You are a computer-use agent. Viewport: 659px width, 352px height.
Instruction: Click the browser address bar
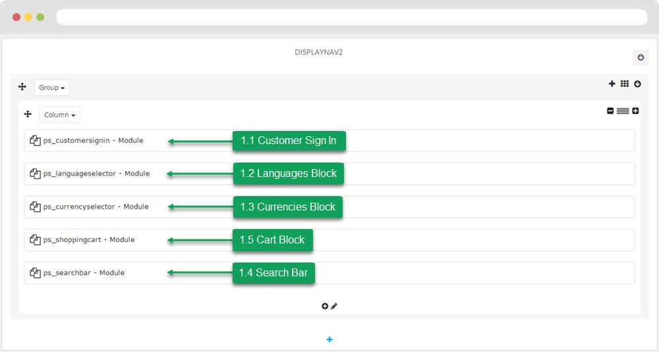coord(352,17)
